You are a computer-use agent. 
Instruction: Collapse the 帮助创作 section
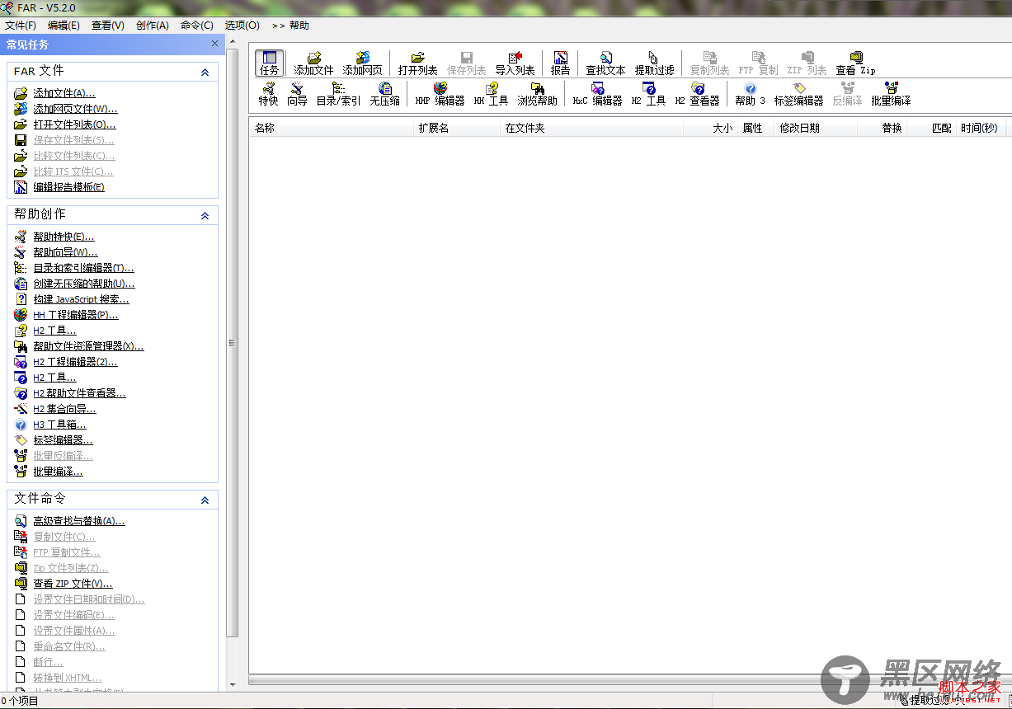pos(205,216)
